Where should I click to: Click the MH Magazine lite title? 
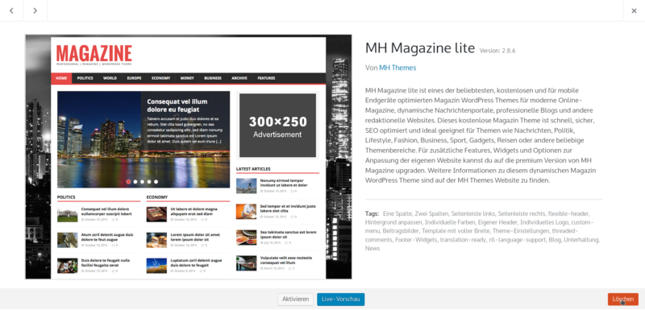420,48
